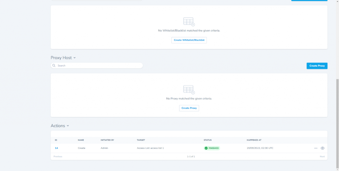This screenshot has width=339, height=171.
Task: View details with the eye icon for action 14
Action: [x=322, y=148]
